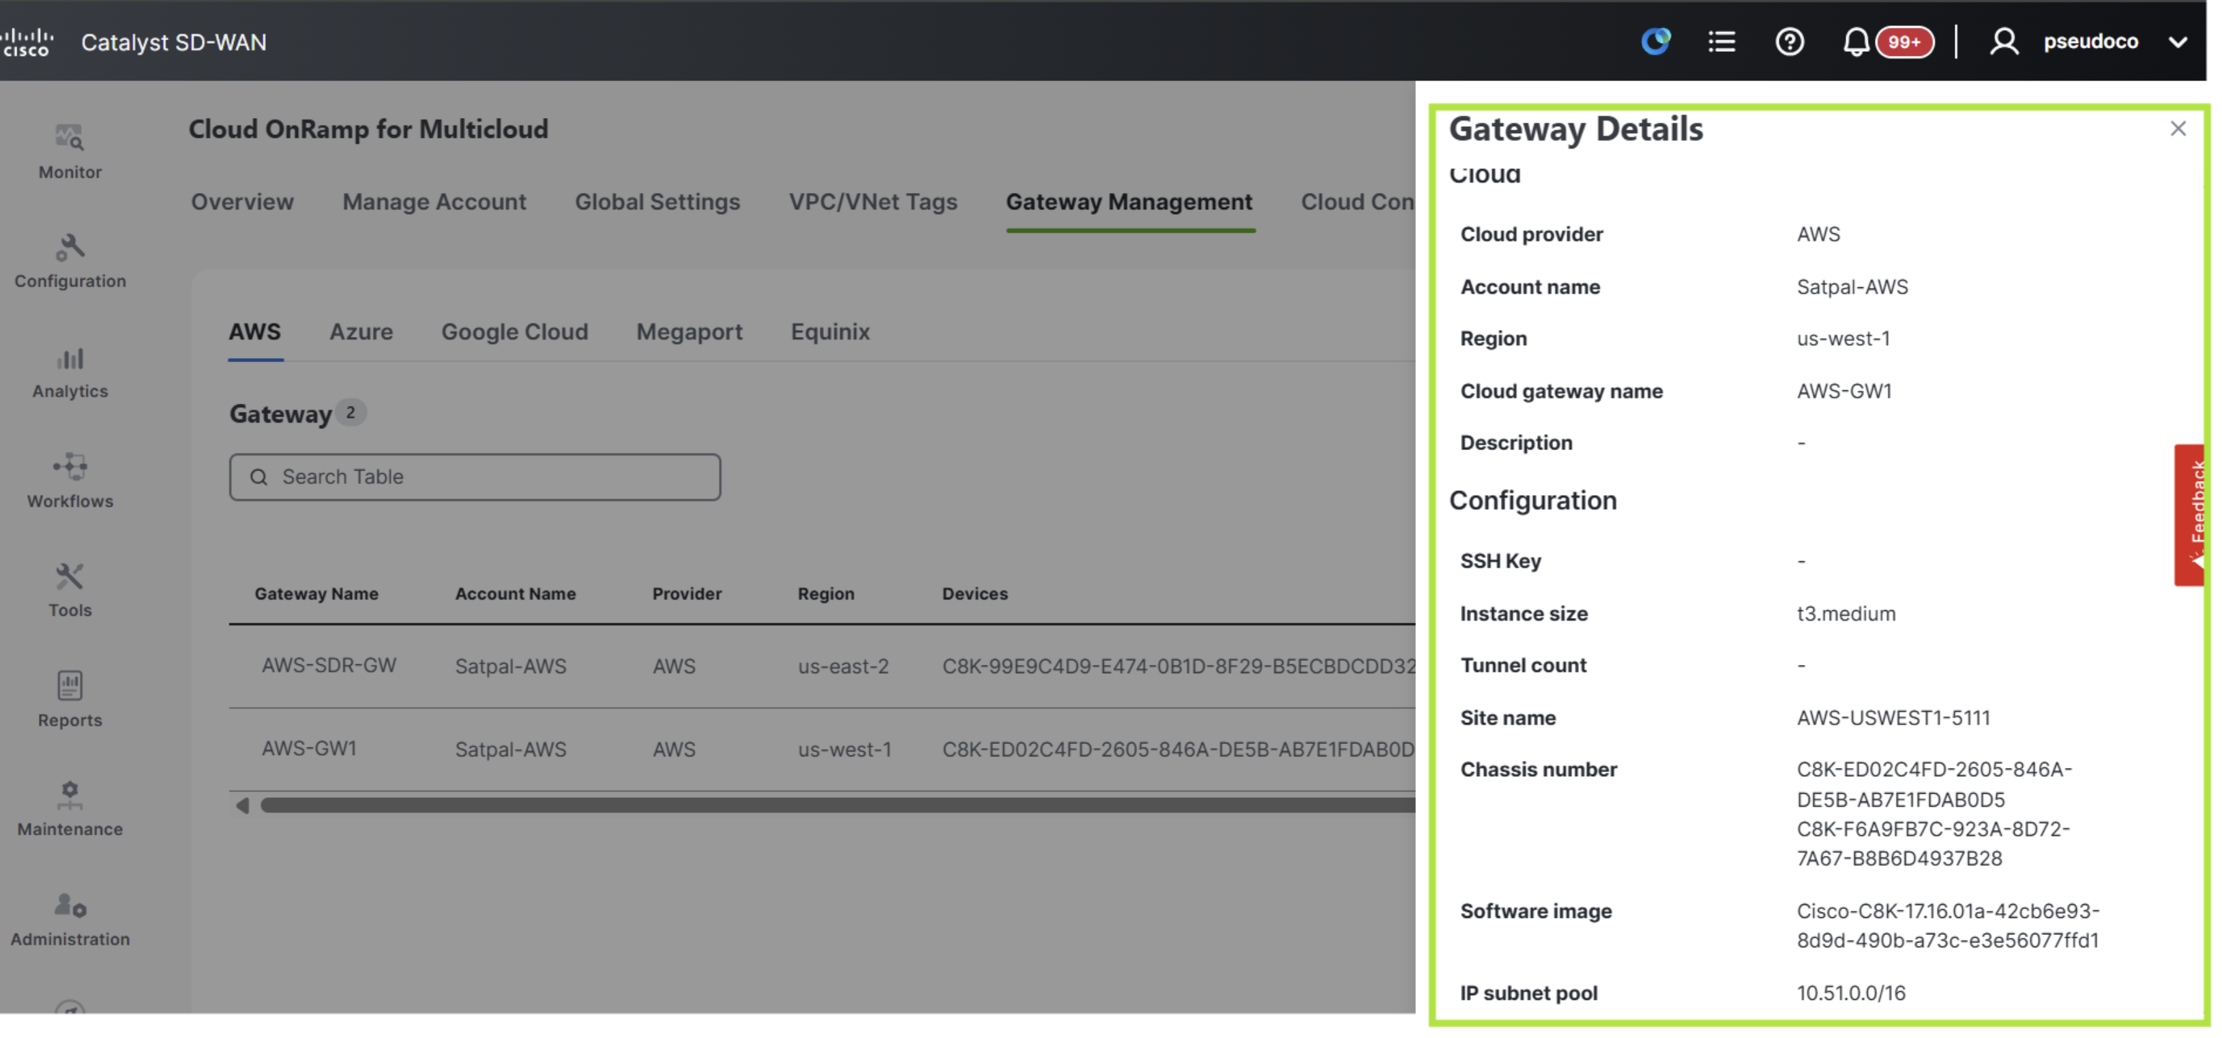Viewport: 2222px width, 1038px height.
Task: Click the search magnifier icon in table search
Action: point(258,477)
